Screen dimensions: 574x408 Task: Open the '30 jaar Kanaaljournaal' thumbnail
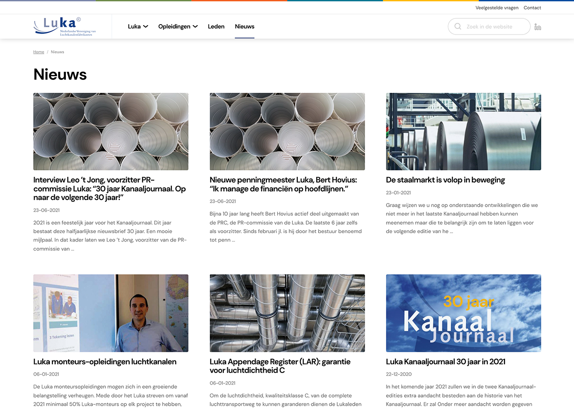464,313
